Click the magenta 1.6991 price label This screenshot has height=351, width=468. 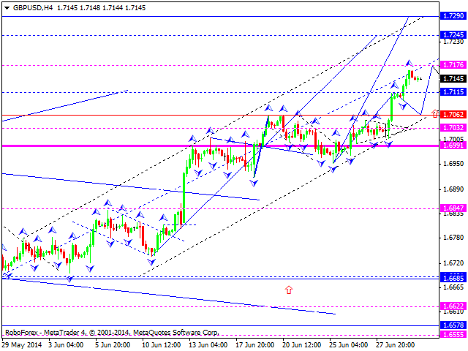point(453,146)
